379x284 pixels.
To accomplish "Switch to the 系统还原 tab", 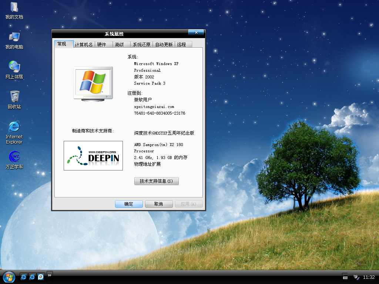I will point(141,44).
